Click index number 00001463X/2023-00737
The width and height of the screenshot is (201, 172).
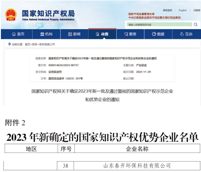[64, 65]
